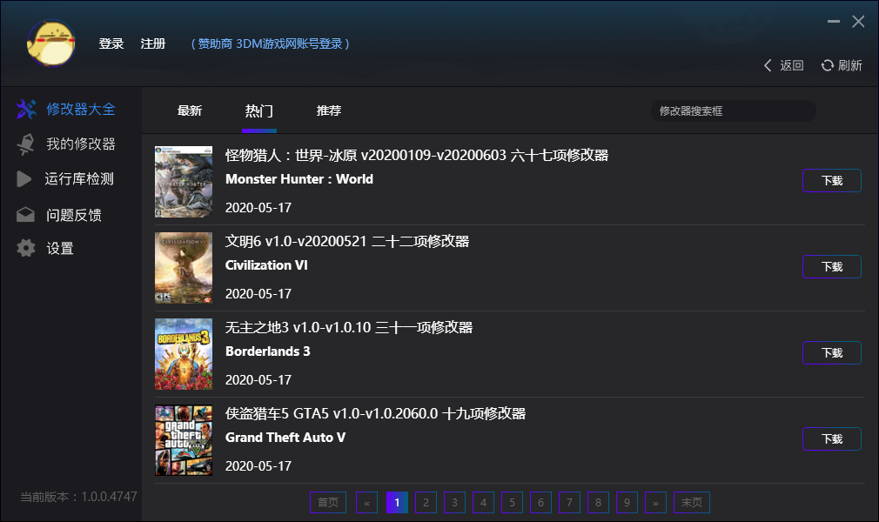Click the user avatar icon
The image size is (879, 522).
pos(51,43)
